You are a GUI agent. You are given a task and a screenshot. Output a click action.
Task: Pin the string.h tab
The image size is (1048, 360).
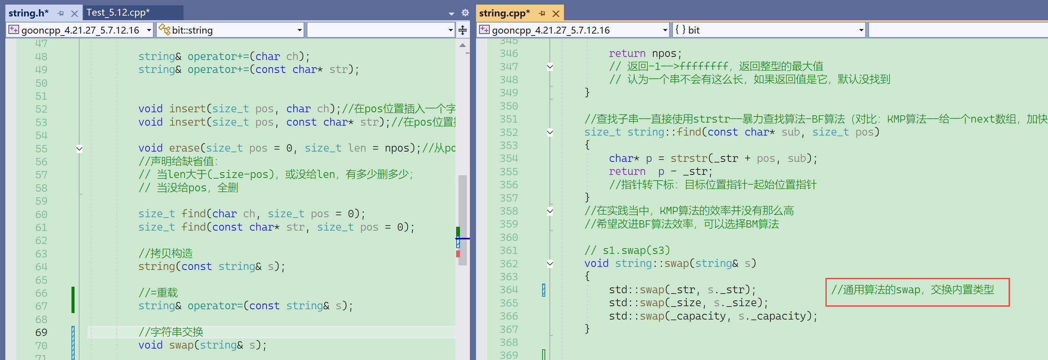[x=61, y=13]
